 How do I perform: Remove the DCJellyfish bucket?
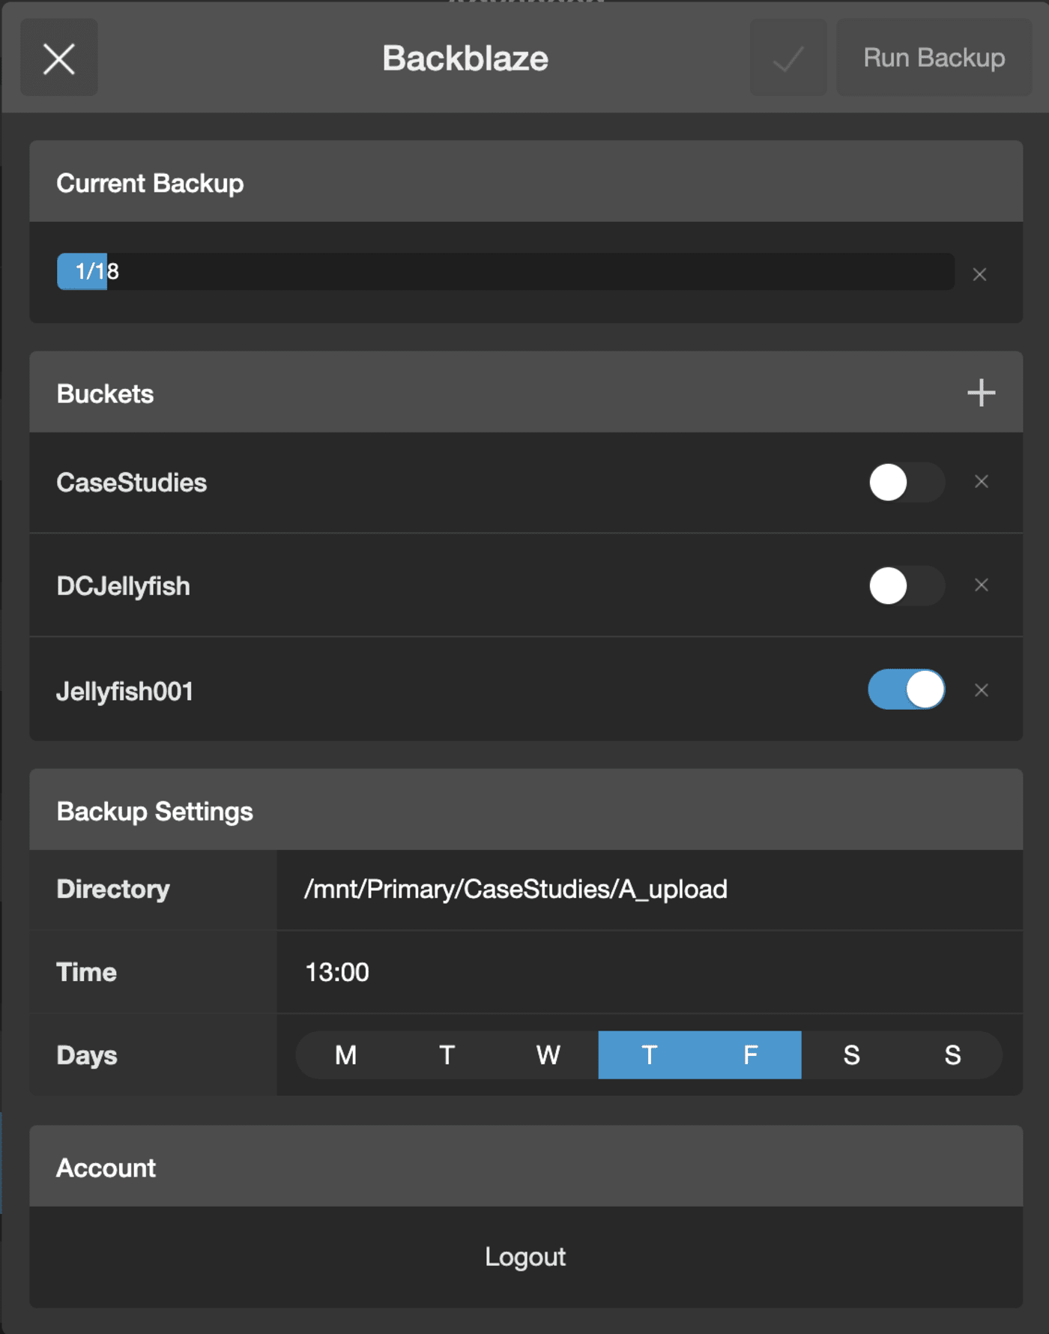[982, 585]
